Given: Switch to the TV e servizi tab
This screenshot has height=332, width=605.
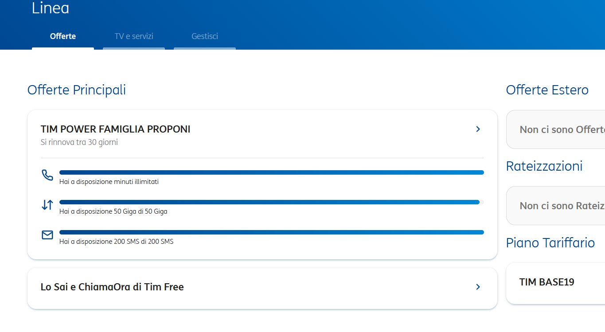Looking at the screenshot, I should point(134,36).
